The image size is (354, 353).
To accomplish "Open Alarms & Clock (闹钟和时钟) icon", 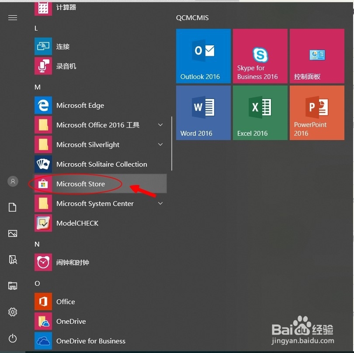I will tap(43, 262).
